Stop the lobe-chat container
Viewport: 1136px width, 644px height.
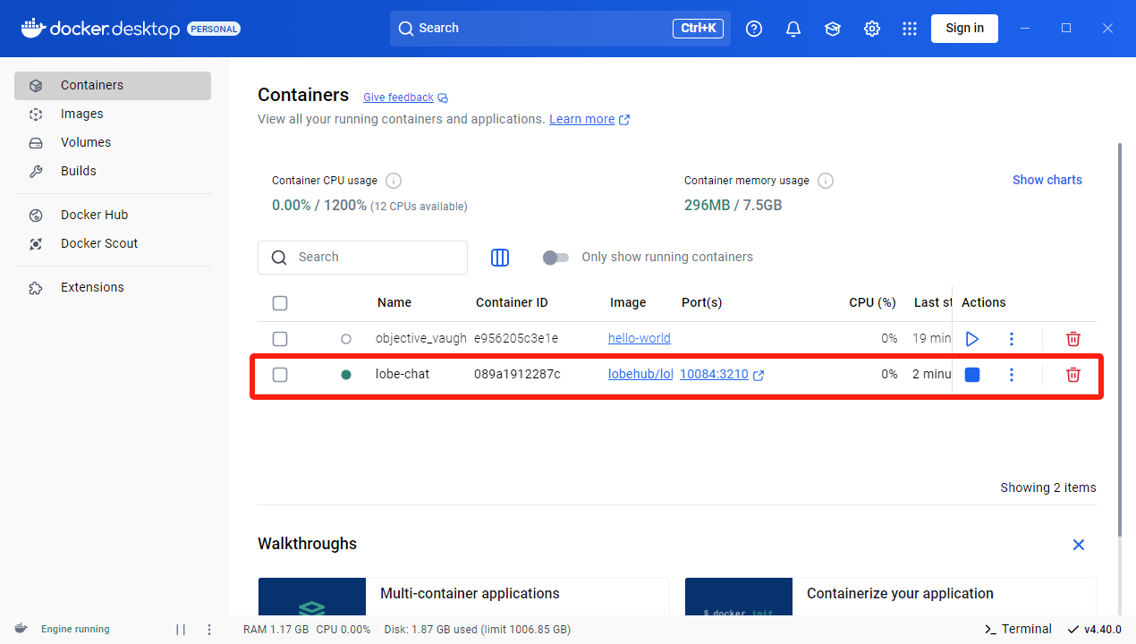[x=972, y=375]
